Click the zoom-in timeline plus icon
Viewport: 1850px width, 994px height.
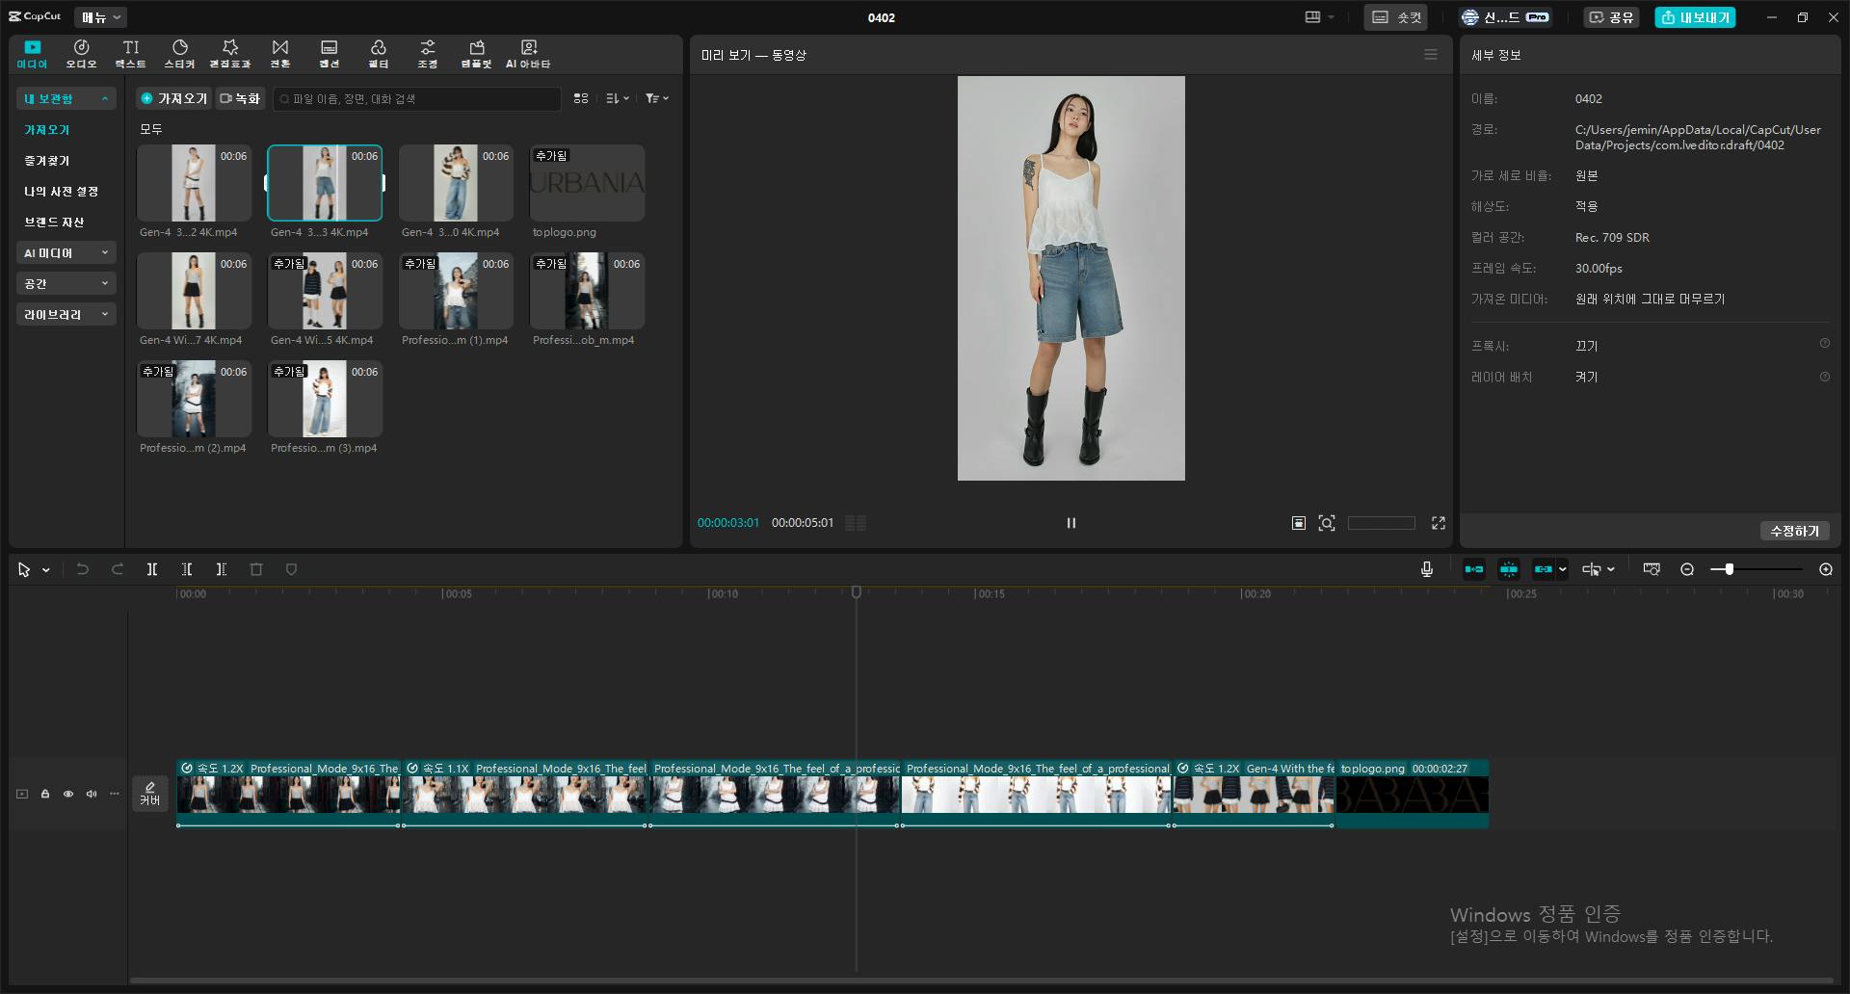(1825, 570)
